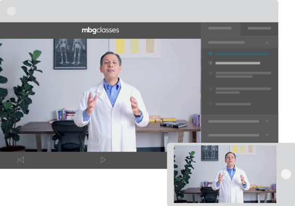
Task: Expand the second collapsed section arrow
Action: point(267,122)
